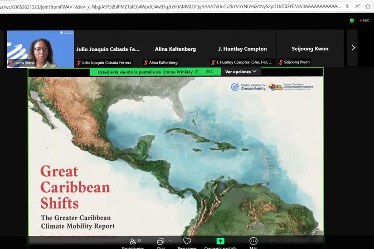Expand the Ver opciones dropdown
This screenshot has width=374, height=249.
tap(241, 72)
